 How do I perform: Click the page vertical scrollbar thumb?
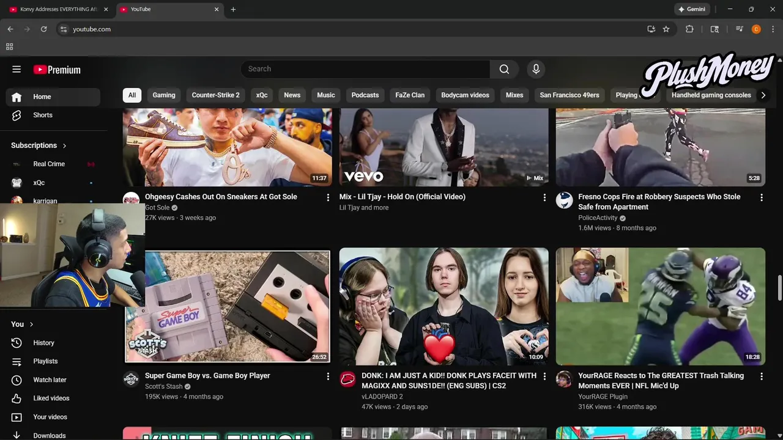pos(779,288)
